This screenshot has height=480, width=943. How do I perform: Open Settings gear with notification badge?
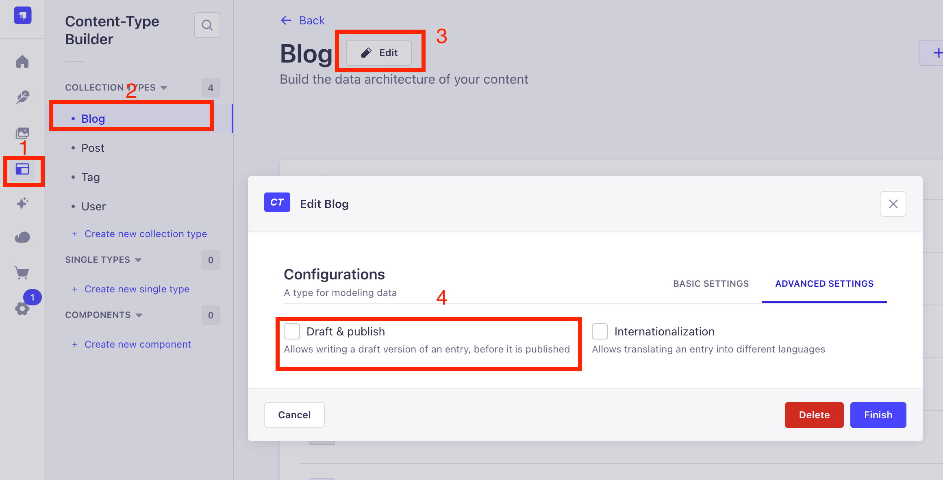pos(22,309)
